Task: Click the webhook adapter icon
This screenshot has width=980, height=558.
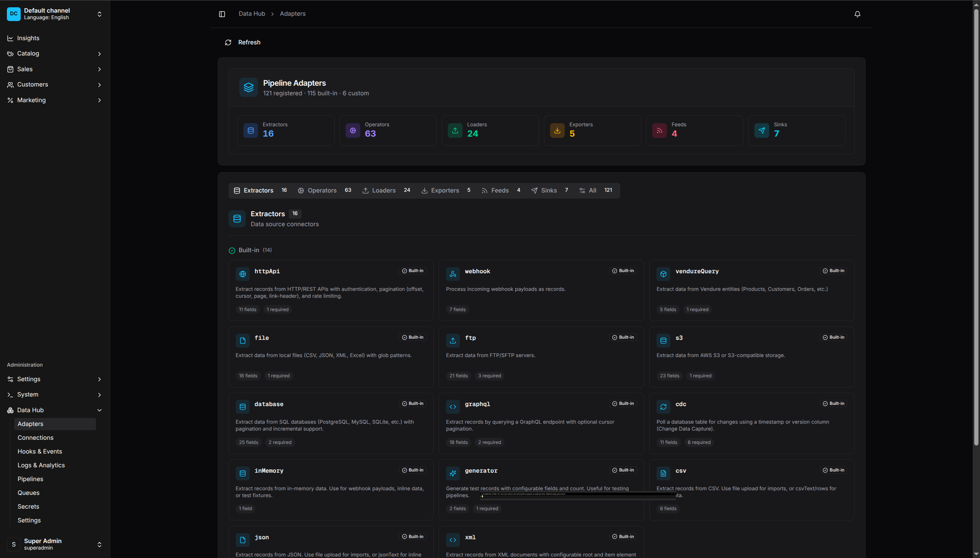Action: pos(452,274)
